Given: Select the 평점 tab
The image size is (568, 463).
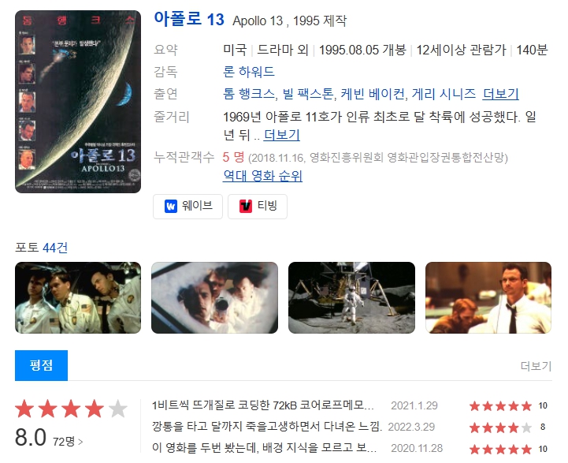Looking at the screenshot, I should (x=41, y=365).
